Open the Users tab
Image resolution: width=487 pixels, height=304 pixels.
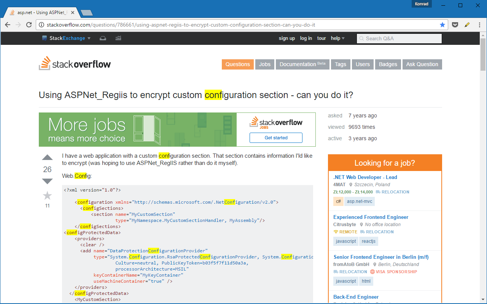[363, 64]
